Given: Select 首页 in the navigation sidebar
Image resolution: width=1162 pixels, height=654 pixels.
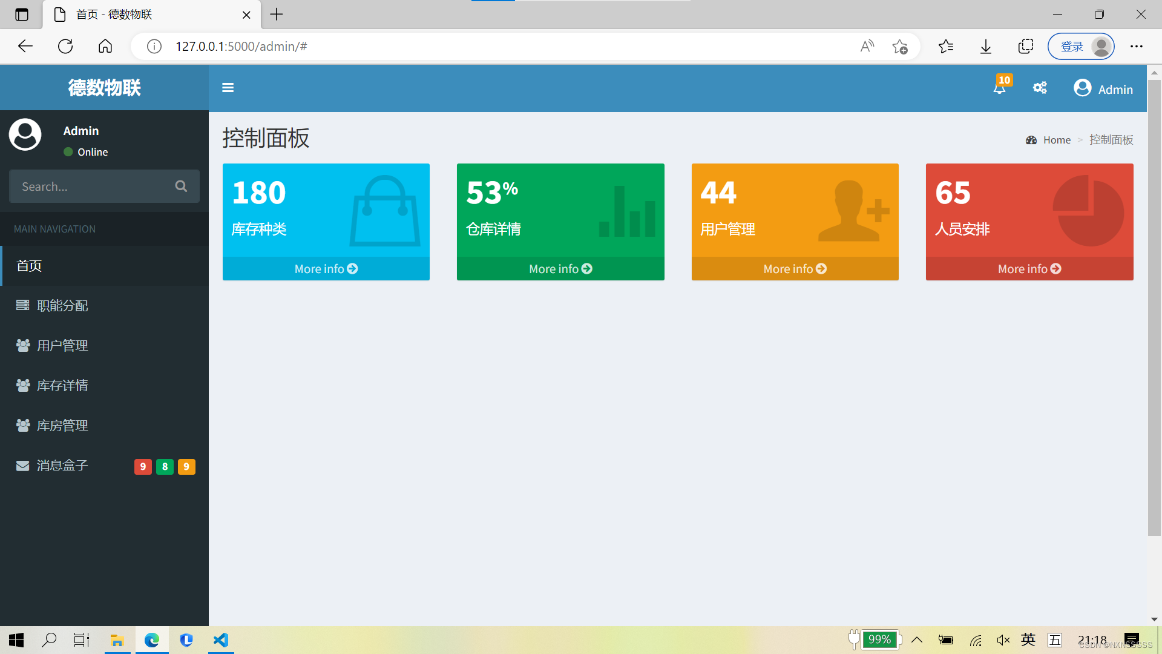Looking at the screenshot, I should 29,265.
